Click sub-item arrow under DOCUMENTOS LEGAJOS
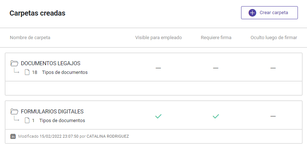 pyautogui.click(x=16, y=71)
